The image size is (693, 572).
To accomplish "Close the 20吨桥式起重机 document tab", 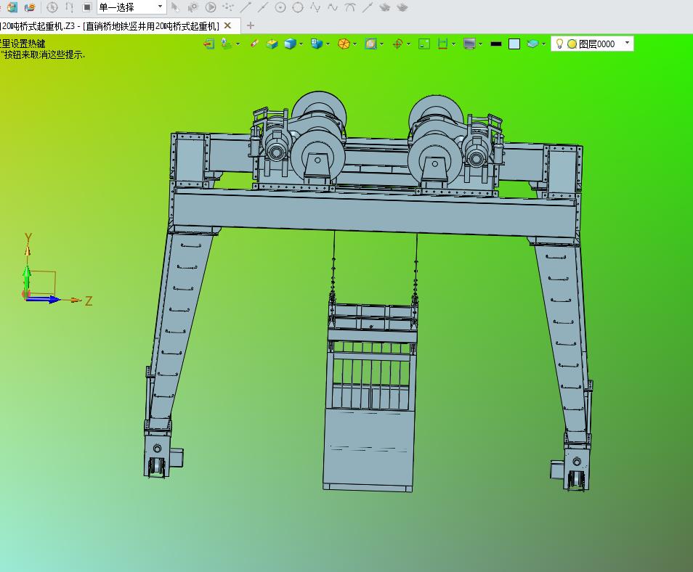I will point(227,25).
